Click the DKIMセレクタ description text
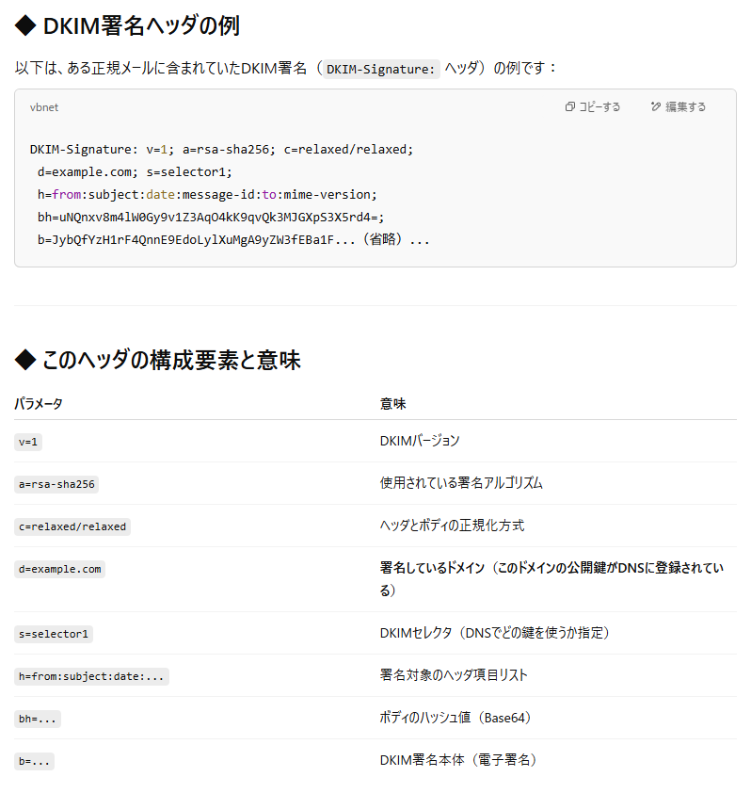Viewport: 751px width, 793px height. [494, 633]
